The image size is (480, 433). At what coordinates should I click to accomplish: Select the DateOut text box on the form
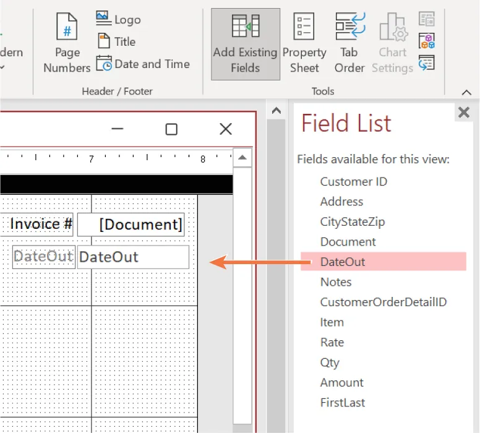(133, 257)
